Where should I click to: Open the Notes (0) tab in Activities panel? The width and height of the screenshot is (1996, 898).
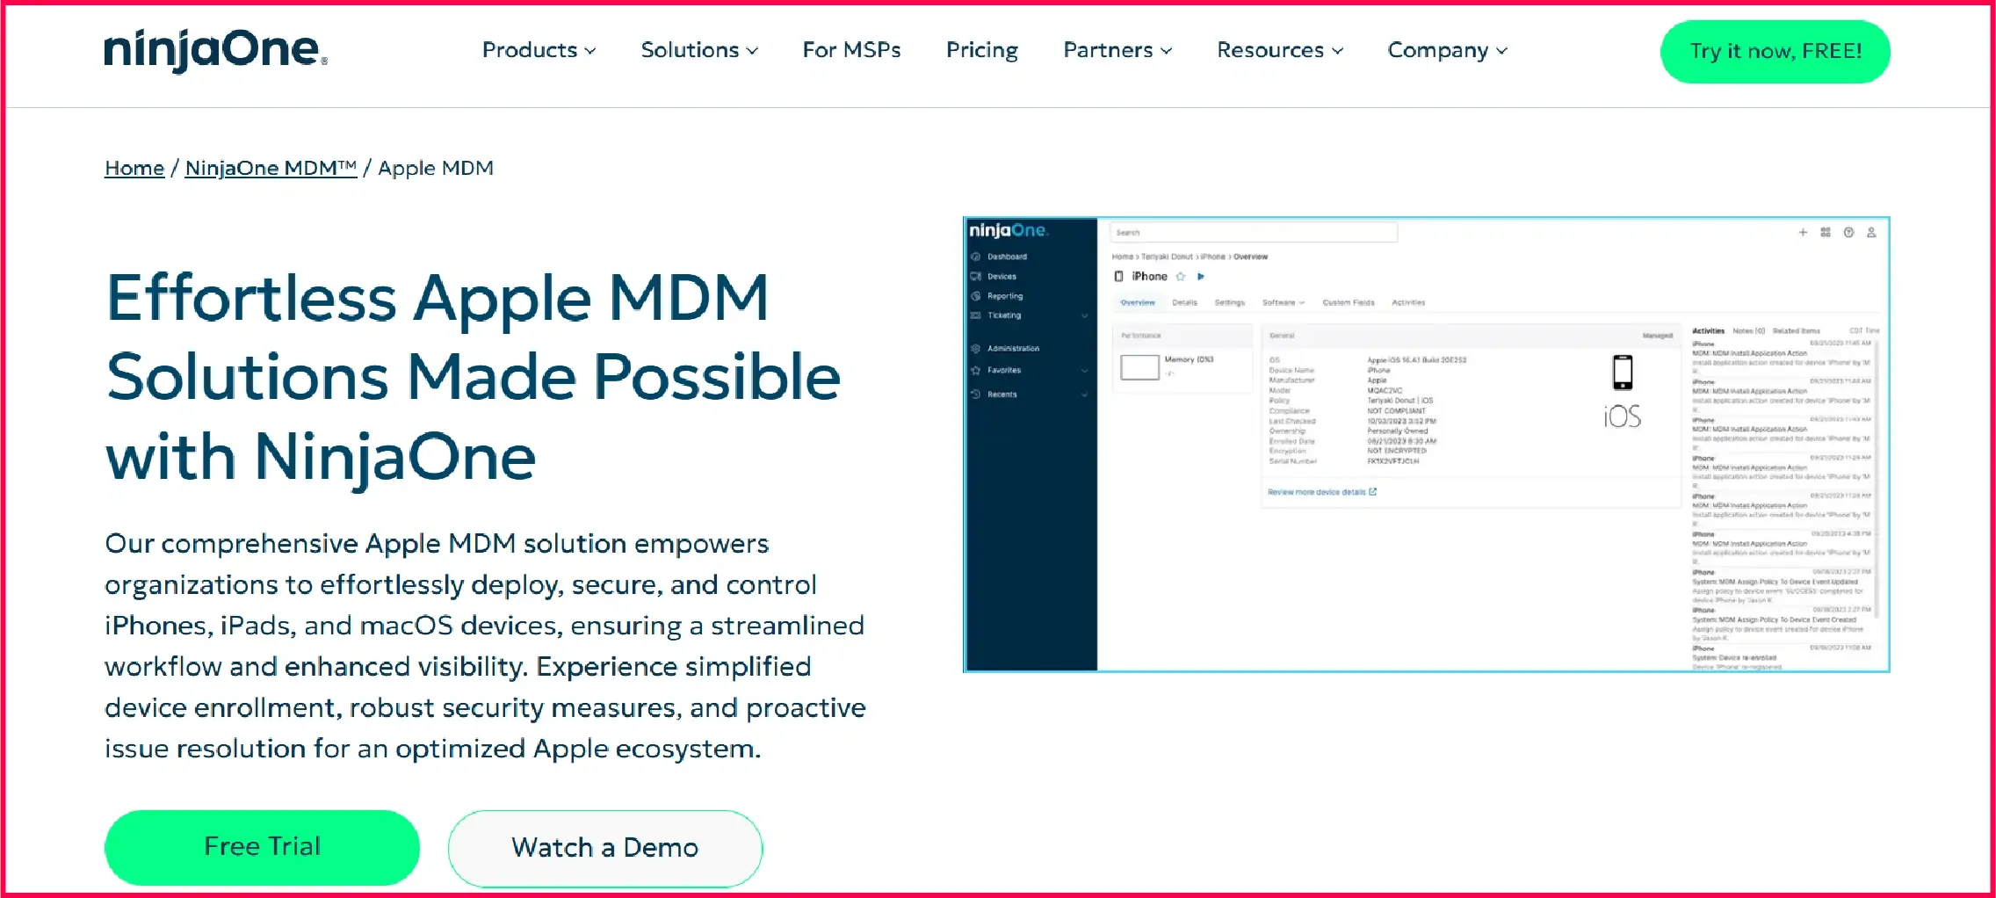click(x=1749, y=331)
